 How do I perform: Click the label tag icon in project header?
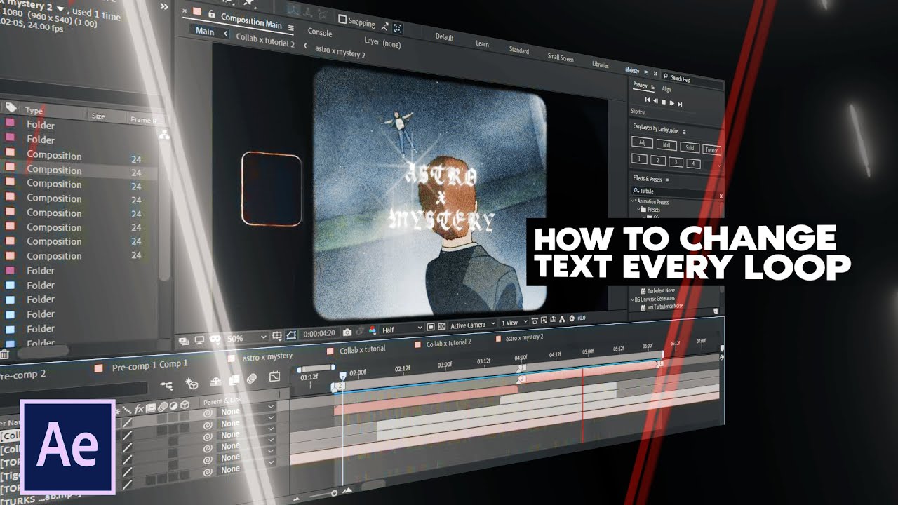[11, 107]
